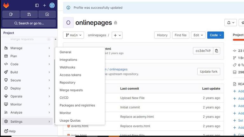Expand the Deploy section chevron
Screen dimensions: 244x137
click(x=49, y=88)
